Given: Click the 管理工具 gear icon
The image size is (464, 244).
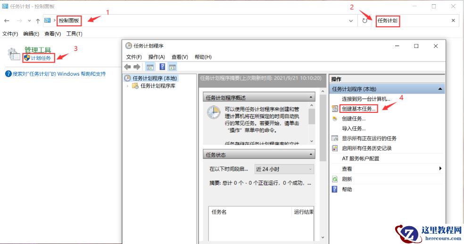Looking at the screenshot, I should [x=14, y=54].
